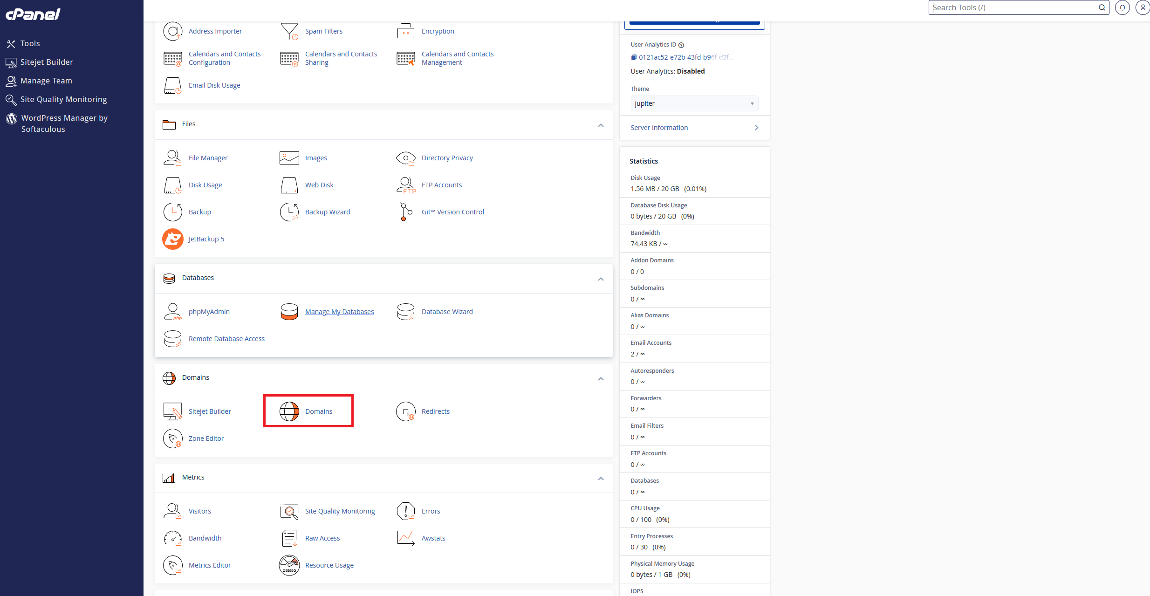This screenshot has height=596, width=1150.
Task: Collapse the Metrics section
Action: pos(601,478)
